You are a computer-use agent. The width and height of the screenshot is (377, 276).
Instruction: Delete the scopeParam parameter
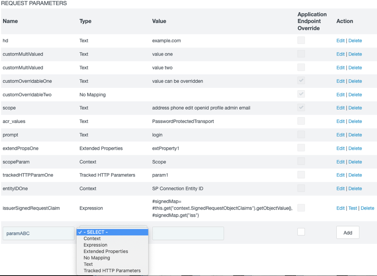point(355,161)
